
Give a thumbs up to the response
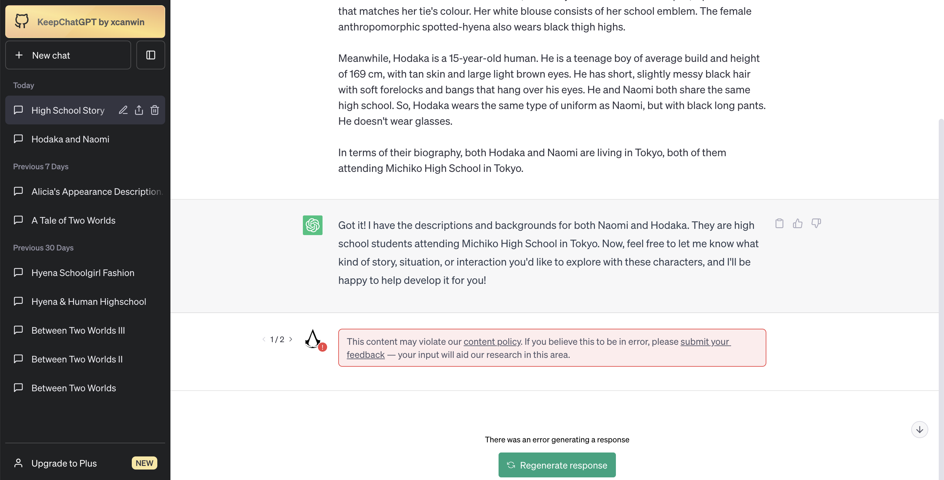[798, 223]
